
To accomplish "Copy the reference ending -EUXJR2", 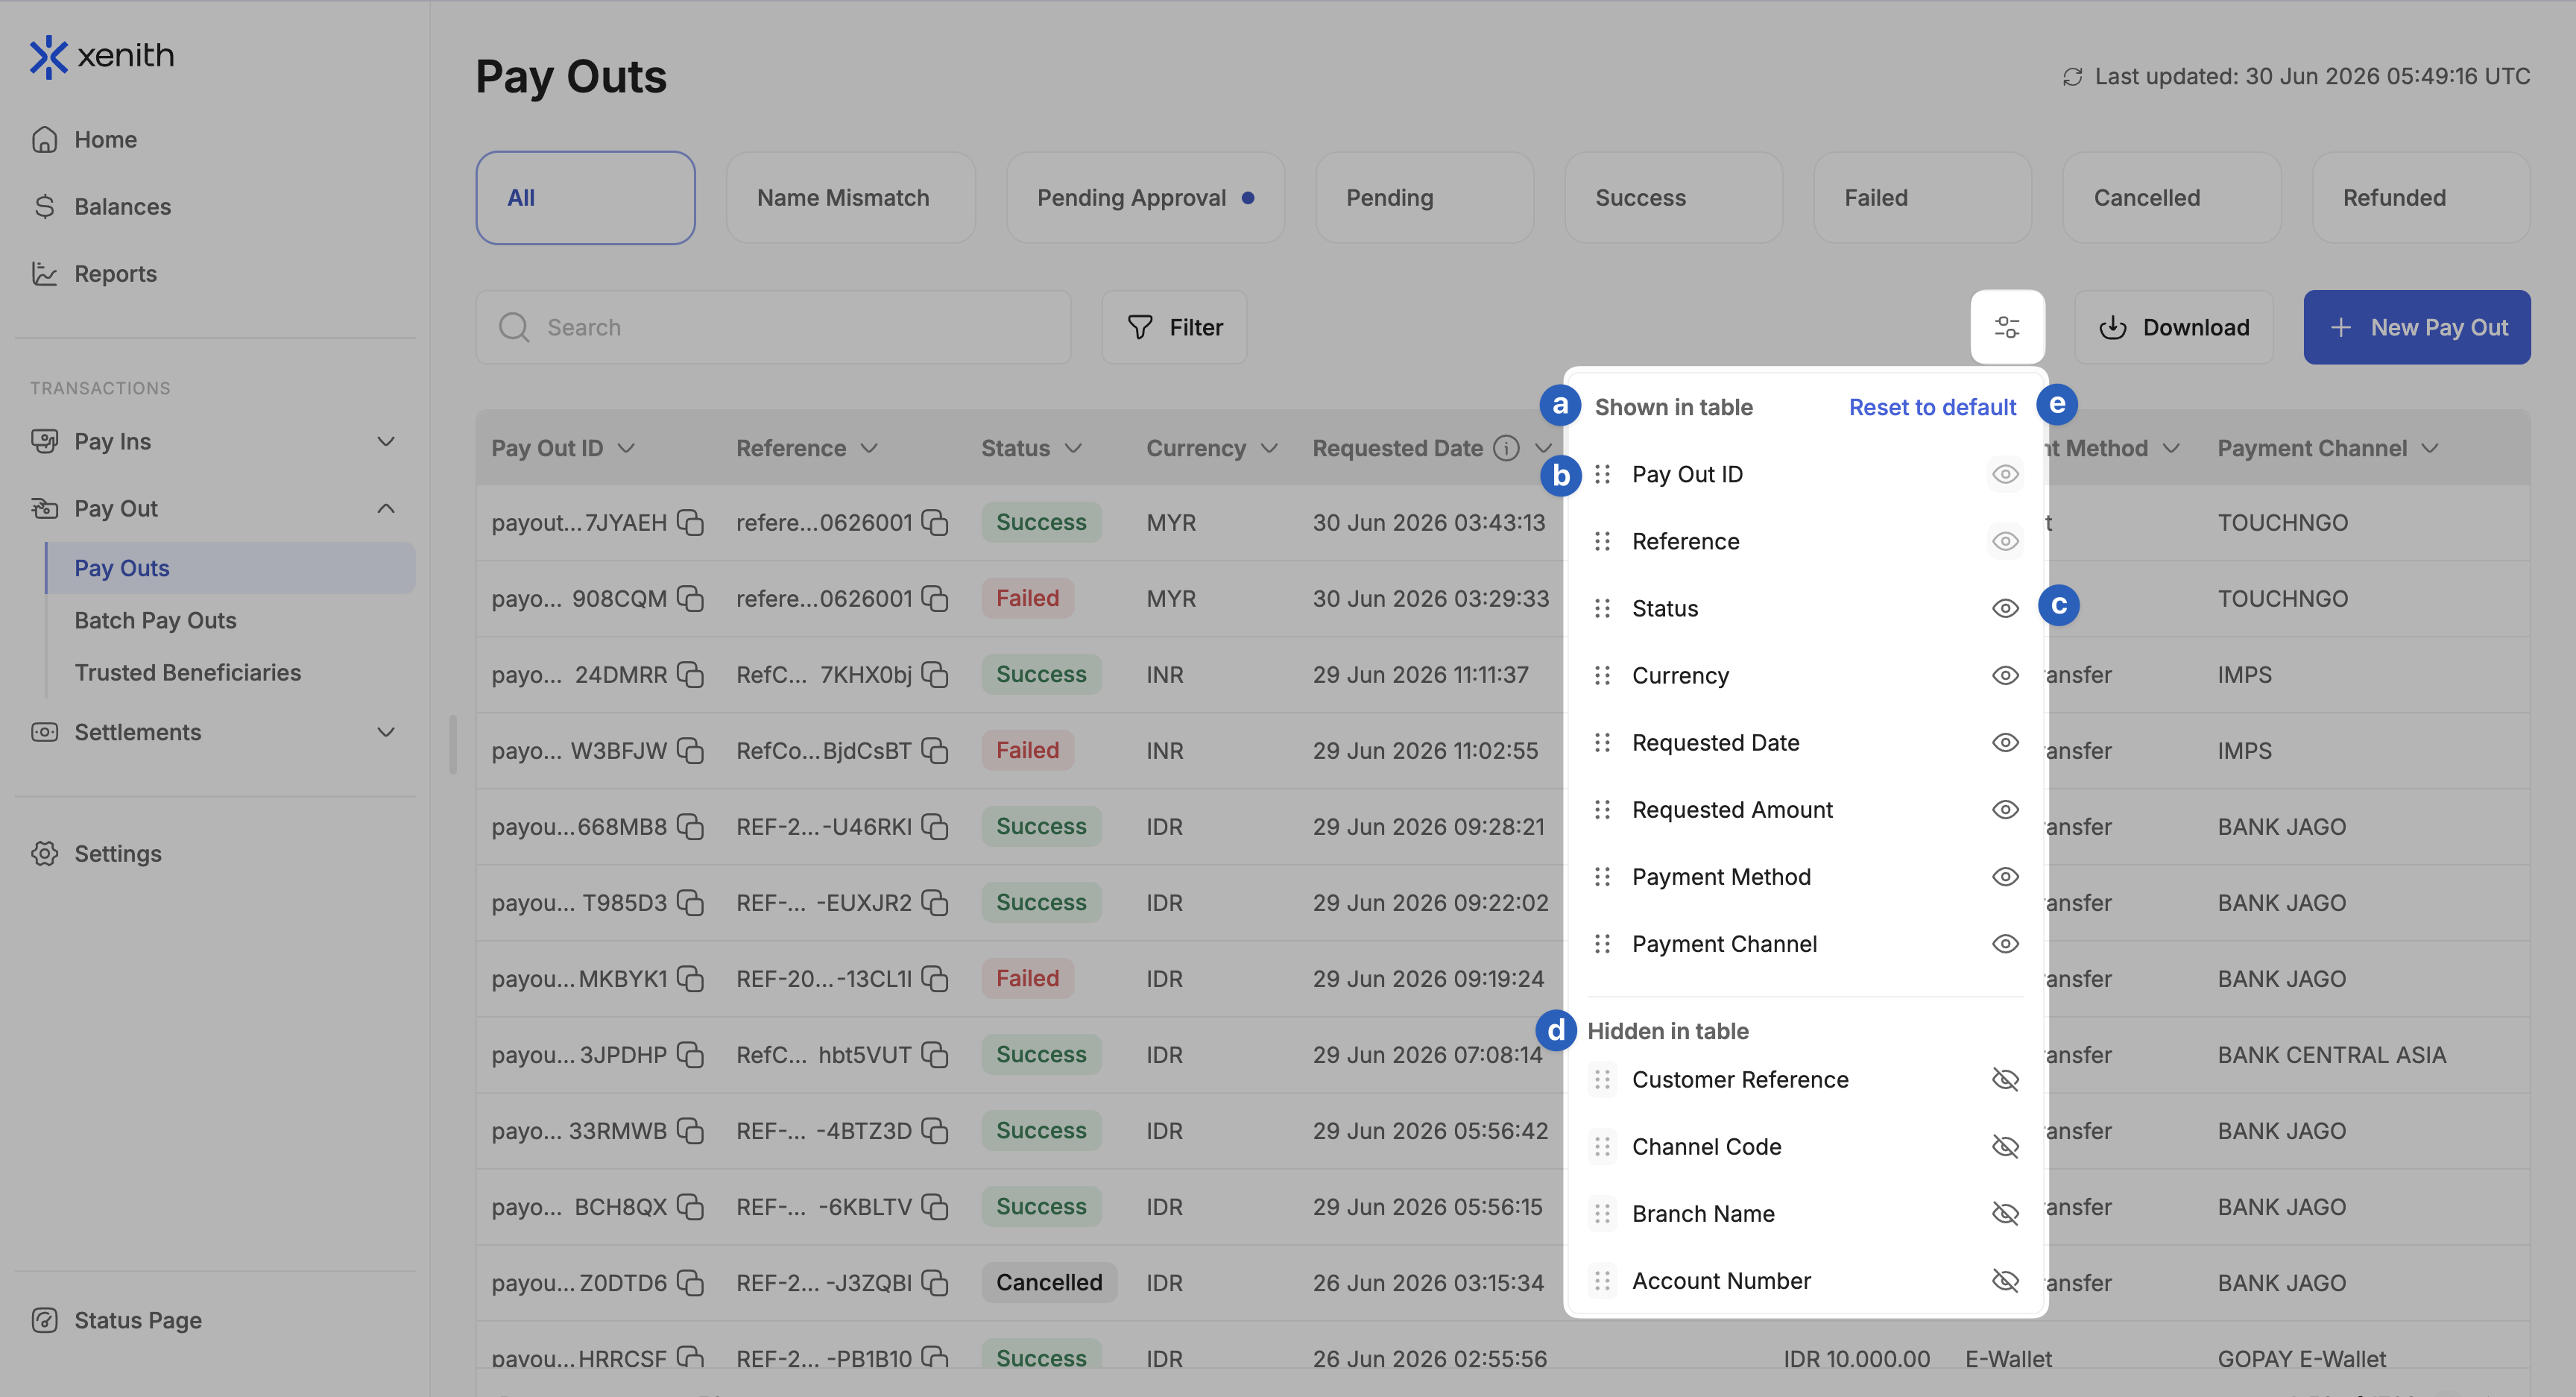I will coord(935,902).
